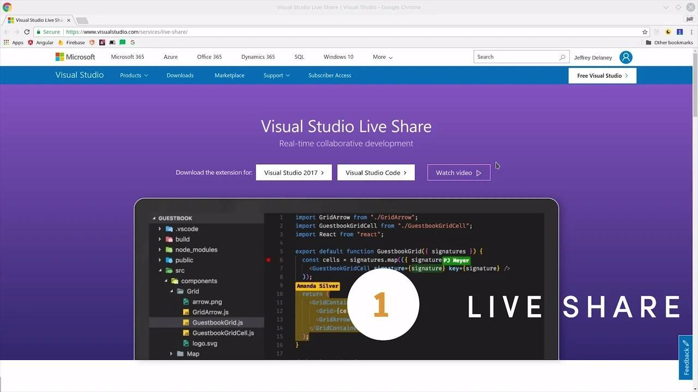Switch to the Marketplace menu item
Viewport: 698px width, 392px height.
pyautogui.click(x=229, y=75)
